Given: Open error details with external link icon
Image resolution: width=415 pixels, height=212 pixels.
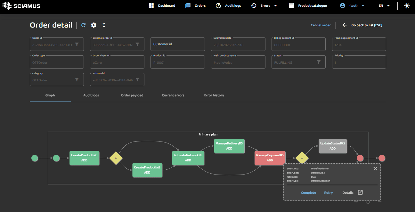Looking at the screenshot, I should pyautogui.click(x=360, y=192).
